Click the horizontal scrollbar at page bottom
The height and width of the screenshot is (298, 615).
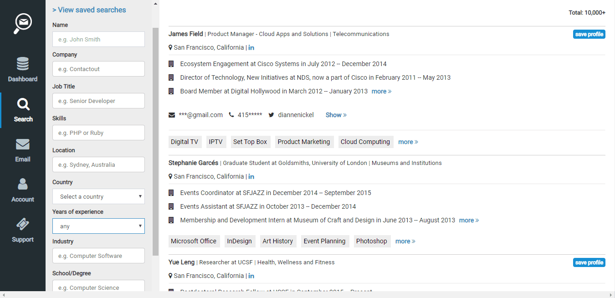307,295
